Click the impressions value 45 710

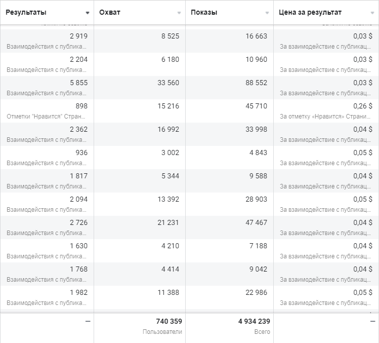(256, 106)
